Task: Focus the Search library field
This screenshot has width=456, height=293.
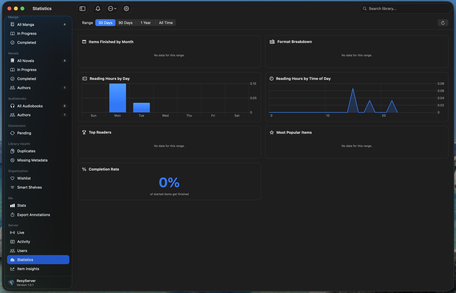Action: (405, 9)
